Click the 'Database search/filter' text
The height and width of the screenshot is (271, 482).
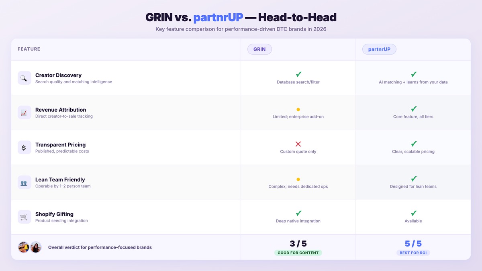coord(298,82)
